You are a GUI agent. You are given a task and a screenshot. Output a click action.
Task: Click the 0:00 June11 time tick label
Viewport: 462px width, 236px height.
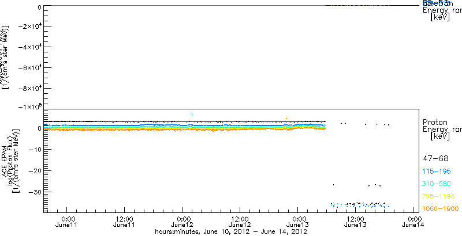point(67,222)
